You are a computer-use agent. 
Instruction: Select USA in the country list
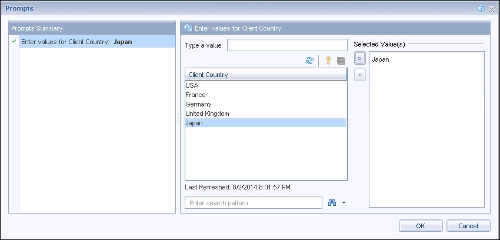pyautogui.click(x=192, y=85)
